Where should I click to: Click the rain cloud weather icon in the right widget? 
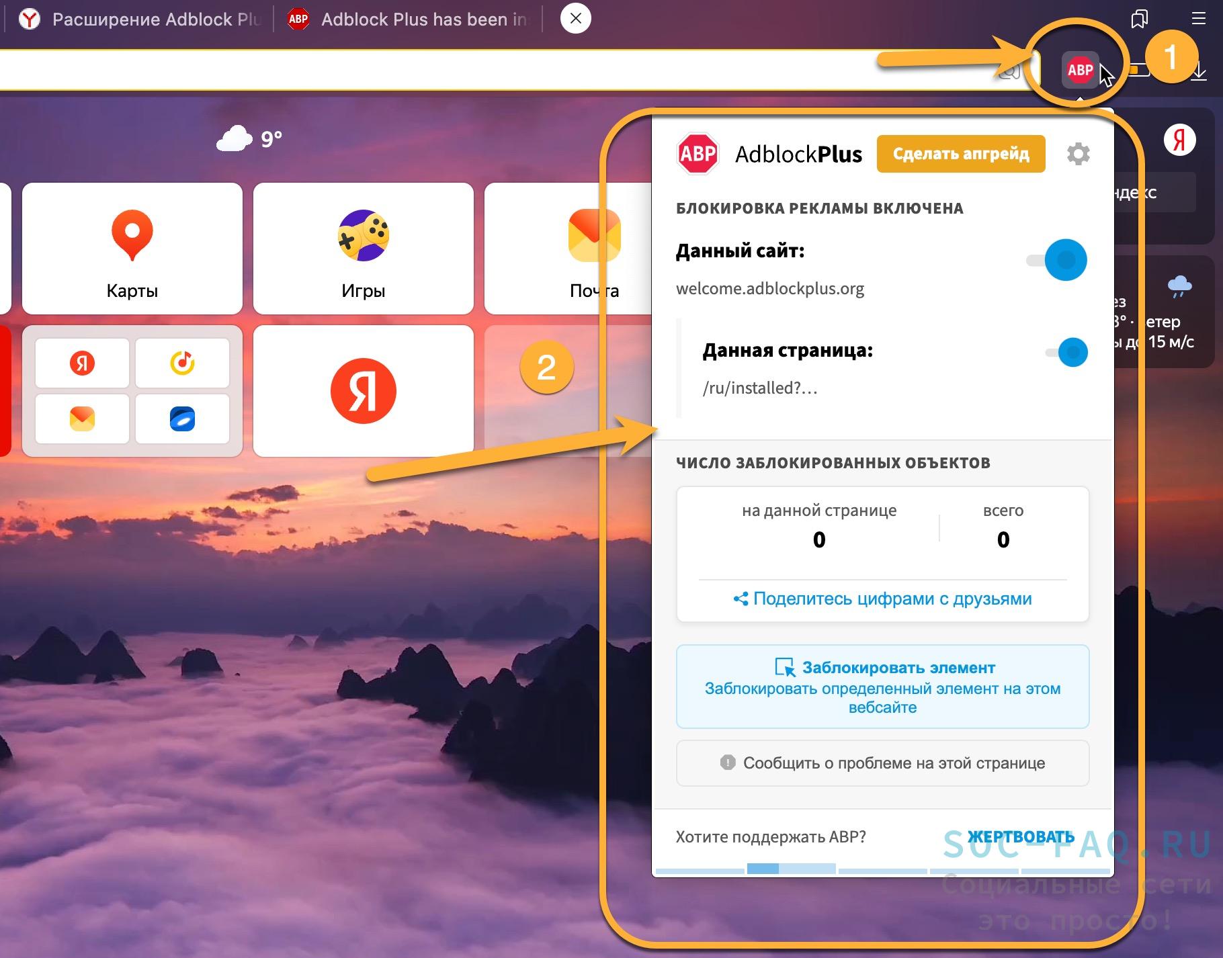click(1180, 286)
